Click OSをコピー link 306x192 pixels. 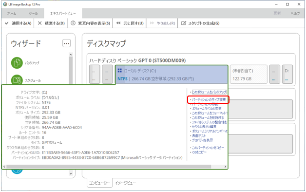pyautogui.click(x=199, y=152)
